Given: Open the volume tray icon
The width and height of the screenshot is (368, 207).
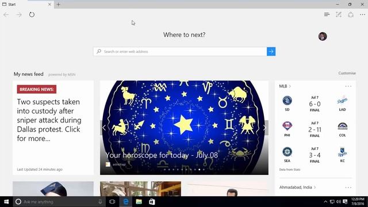Looking at the screenshot, I should [x=338, y=202].
